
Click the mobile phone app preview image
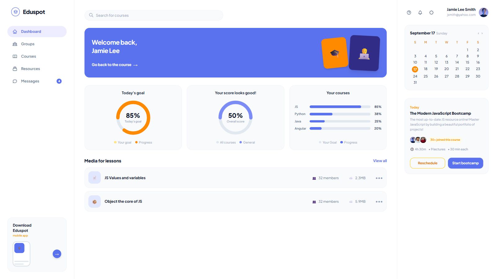tap(21, 254)
